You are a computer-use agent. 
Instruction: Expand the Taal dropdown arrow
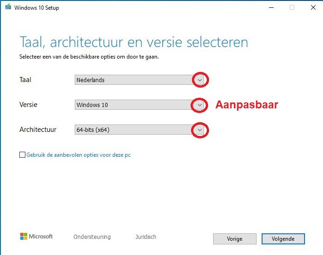[x=199, y=80]
